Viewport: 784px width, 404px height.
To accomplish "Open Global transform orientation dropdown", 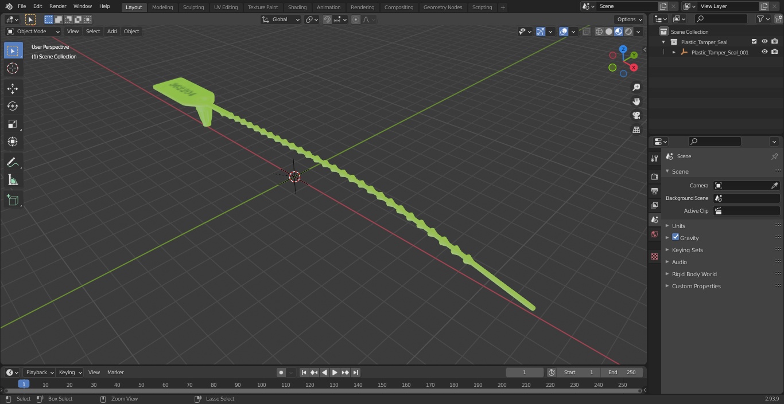I will click(x=281, y=19).
